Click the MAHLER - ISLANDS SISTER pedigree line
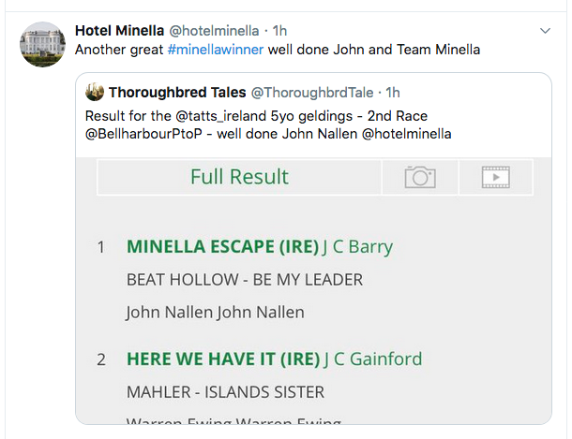This screenshot has height=439, width=572. (x=225, y=392)
